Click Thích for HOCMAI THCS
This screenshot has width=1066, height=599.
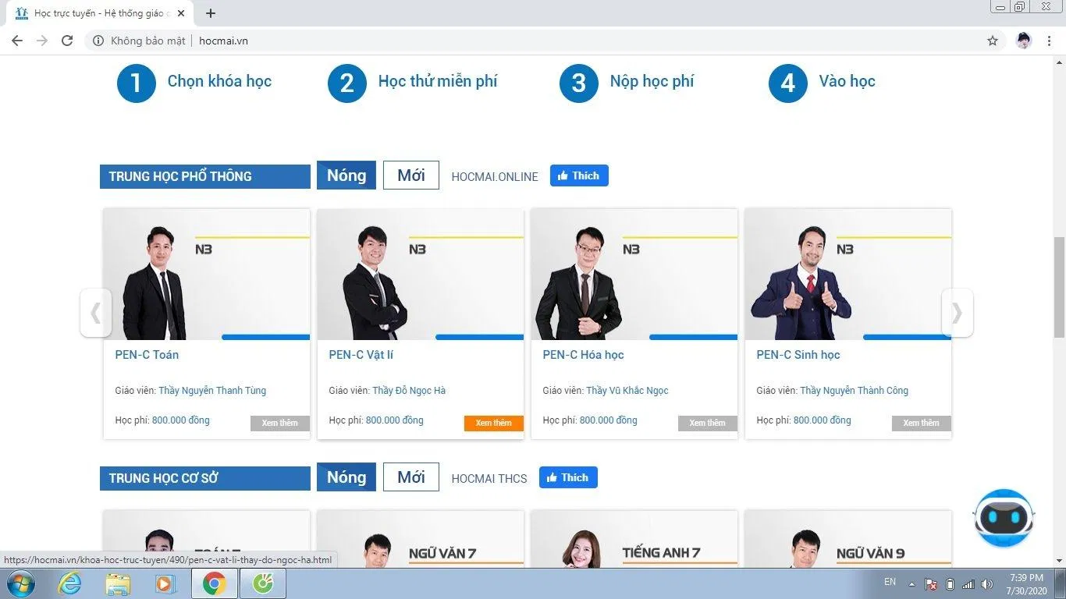coord(568,477)
